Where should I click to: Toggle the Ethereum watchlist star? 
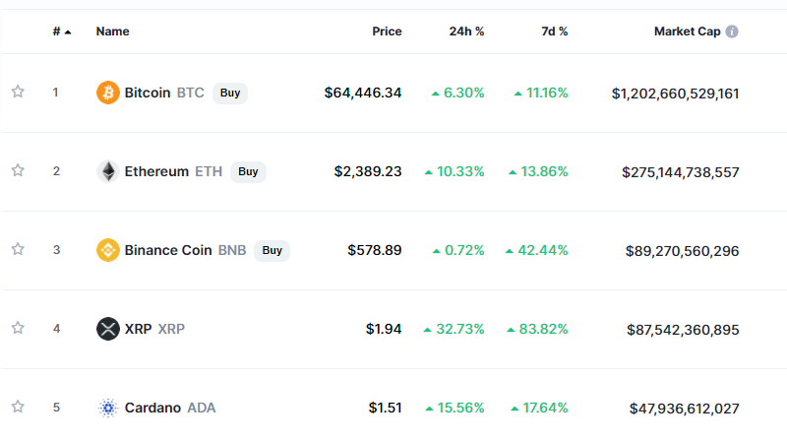click(18, 170)
